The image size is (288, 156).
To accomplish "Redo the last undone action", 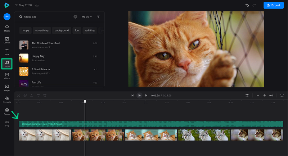I will (x=254, y=5).
